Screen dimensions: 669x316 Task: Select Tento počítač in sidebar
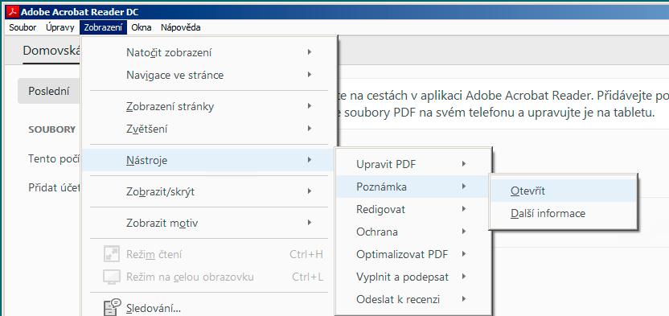click(54, 158)
